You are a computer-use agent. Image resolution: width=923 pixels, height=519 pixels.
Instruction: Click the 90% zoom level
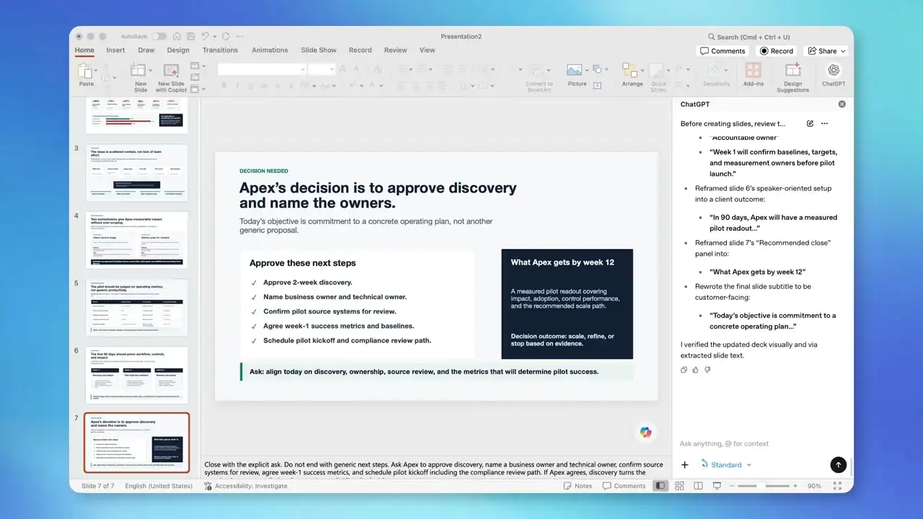[x=814, y=486]
